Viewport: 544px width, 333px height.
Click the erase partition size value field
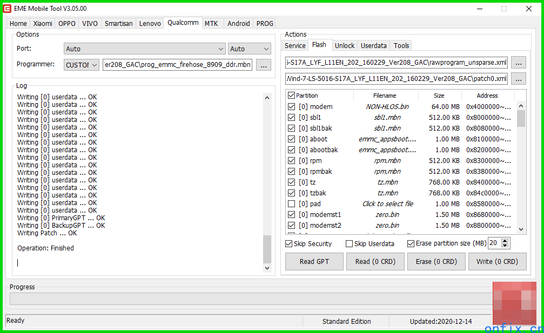pos(495,243)
